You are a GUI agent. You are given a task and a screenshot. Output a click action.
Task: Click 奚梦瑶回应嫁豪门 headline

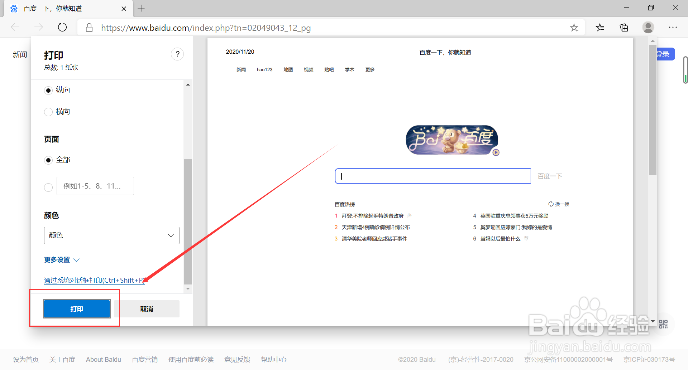[516, 227]
